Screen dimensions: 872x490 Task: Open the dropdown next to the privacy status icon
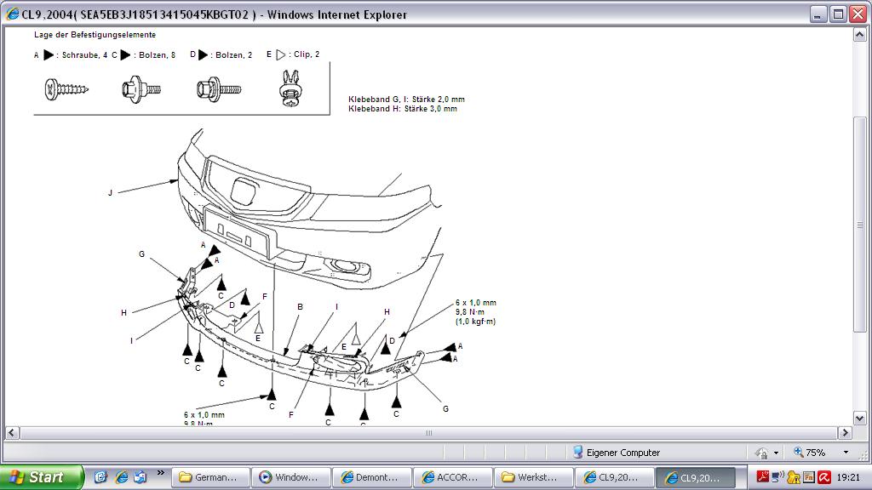776,453
